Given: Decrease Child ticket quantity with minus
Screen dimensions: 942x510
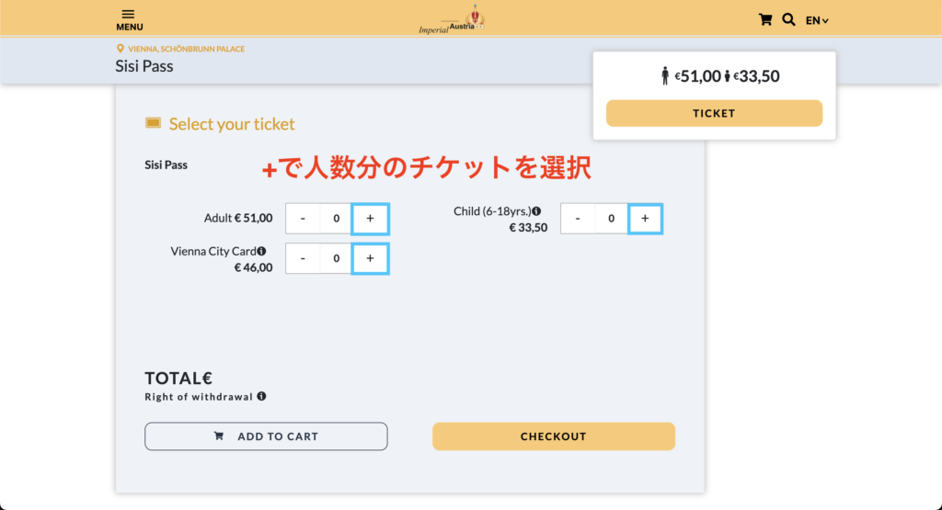Looking at the screenshot, I should 578,219.
